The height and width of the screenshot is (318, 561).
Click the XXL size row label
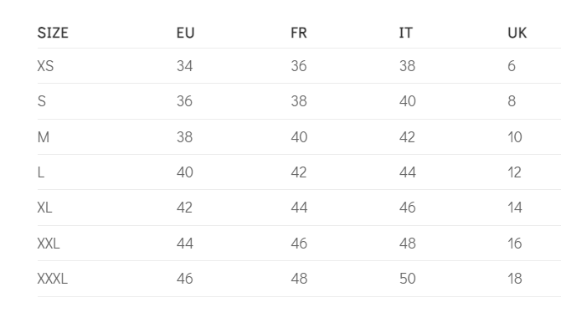pyautogui.click(x=49, y=244)
